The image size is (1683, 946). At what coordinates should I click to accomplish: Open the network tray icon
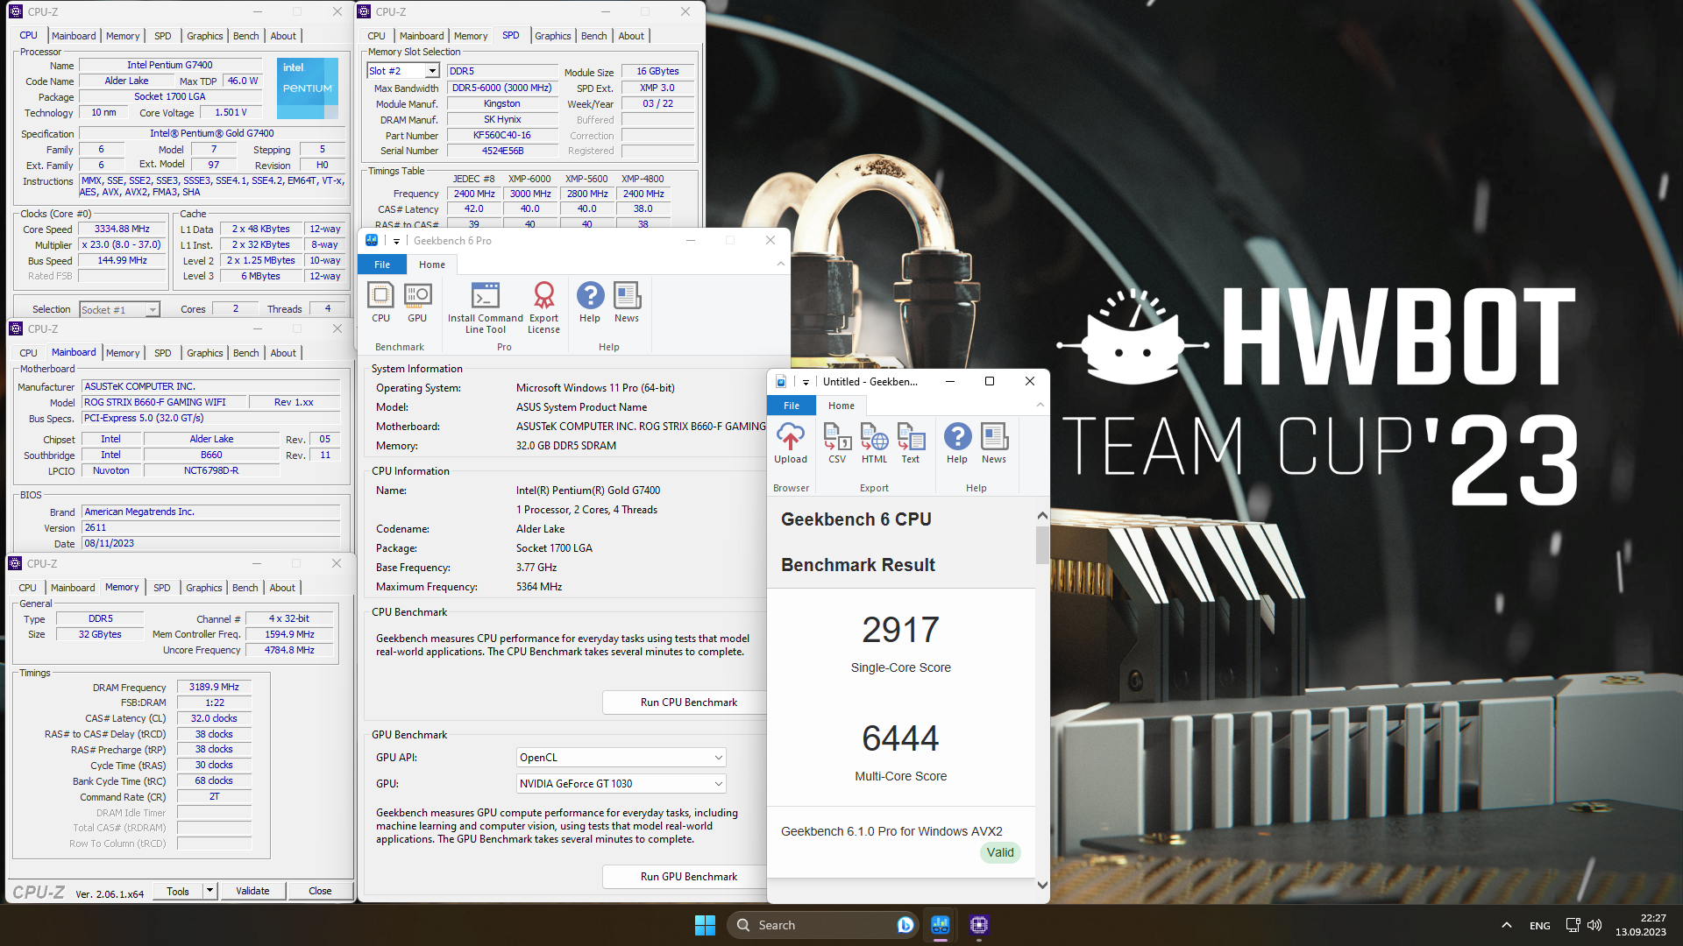point(1573,925)
